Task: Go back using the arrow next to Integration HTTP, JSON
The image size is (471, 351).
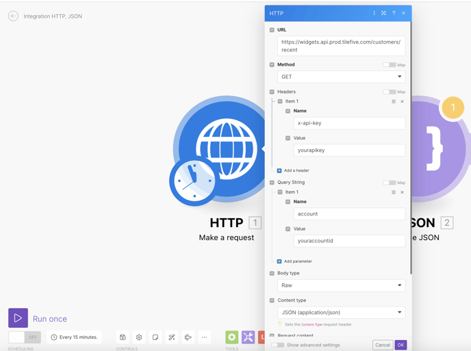Action: click(x=13, y=16)
